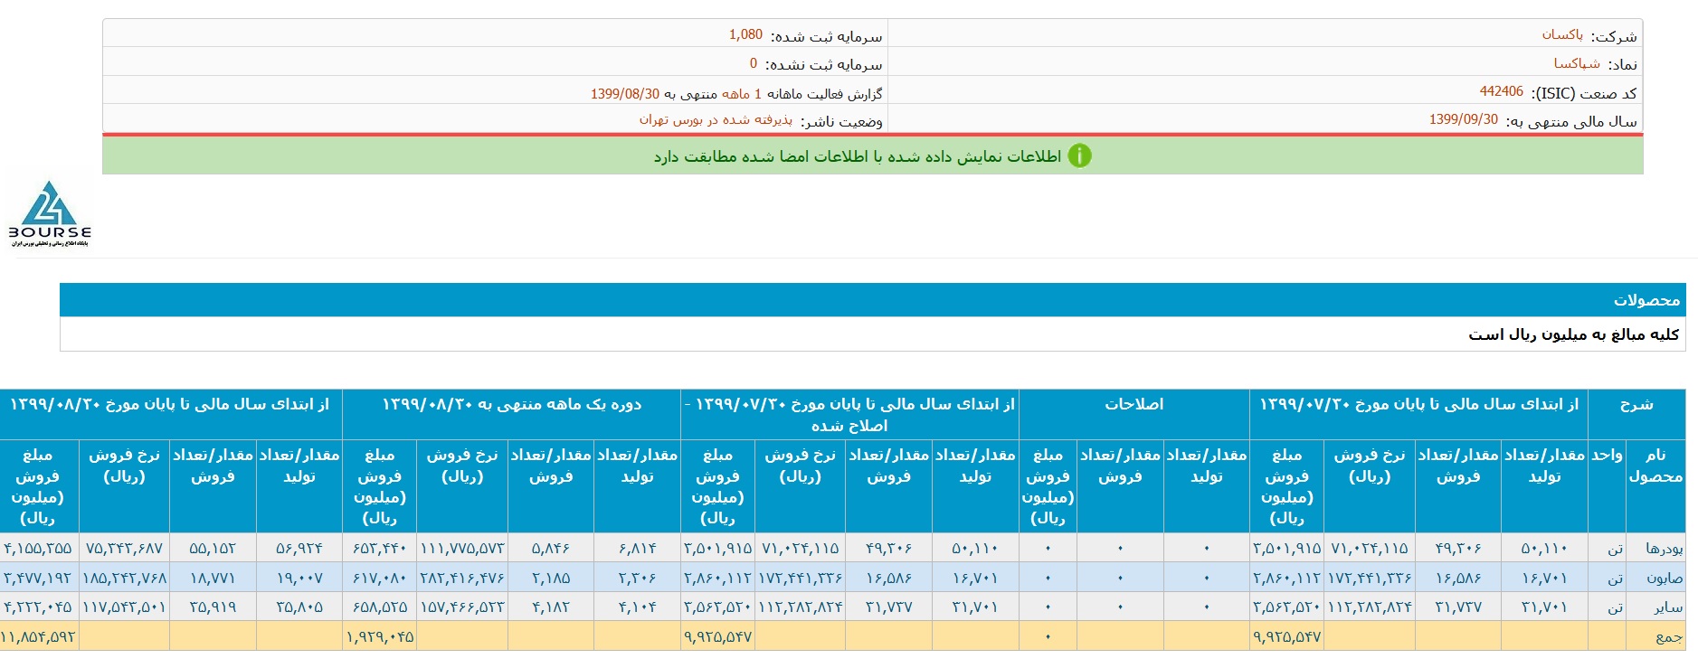Select the پودرها product row name

click(x=1665, y=549)
